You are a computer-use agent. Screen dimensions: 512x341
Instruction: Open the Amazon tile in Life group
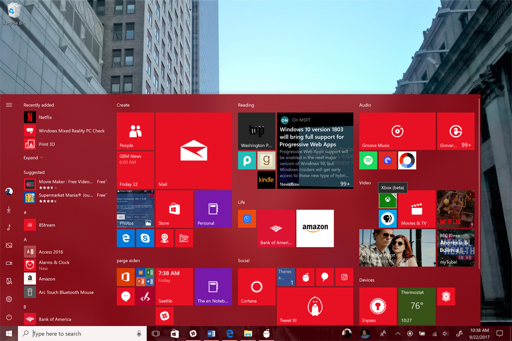click(x=315, y=228)
